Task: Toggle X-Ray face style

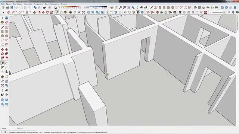Action: point(116,12)
